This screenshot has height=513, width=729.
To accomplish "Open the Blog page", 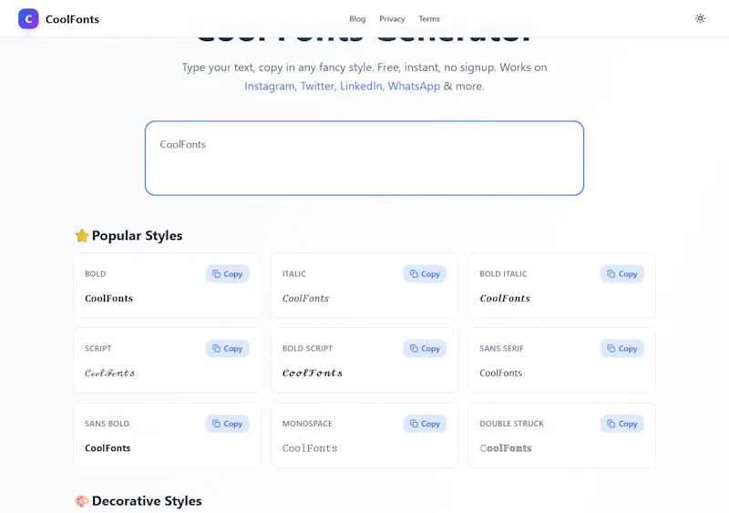I will coord(357,19).
